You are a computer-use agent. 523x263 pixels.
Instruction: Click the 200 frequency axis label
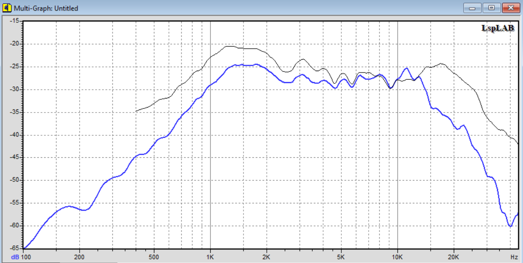coord(79,258)
